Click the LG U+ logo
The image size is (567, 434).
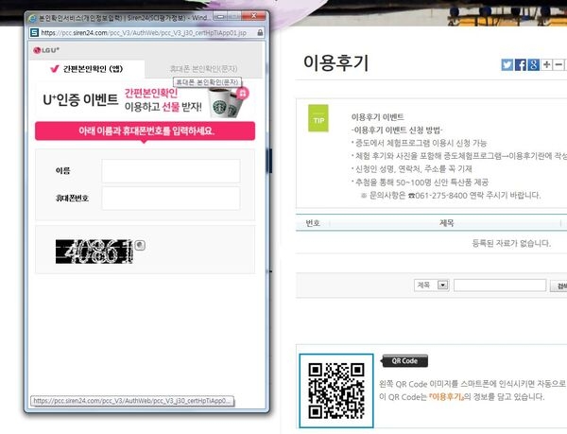click(x=46, y=50)
